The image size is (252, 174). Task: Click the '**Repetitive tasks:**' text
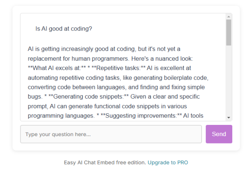tap(118, 68)
